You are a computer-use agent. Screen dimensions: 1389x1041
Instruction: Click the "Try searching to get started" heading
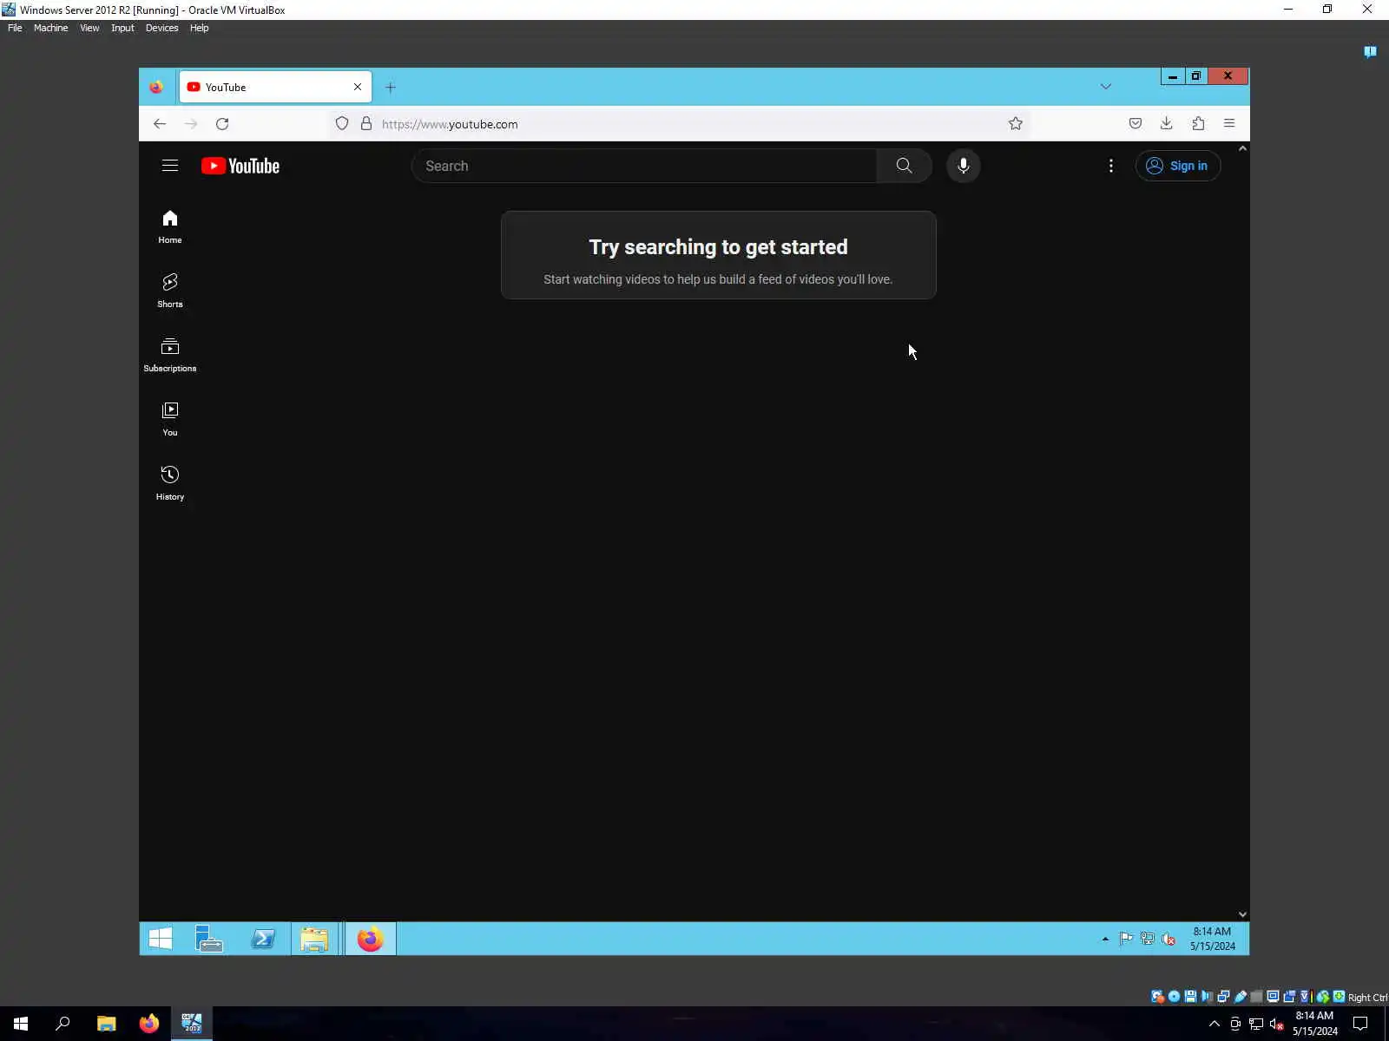pyautogui.click(x=719, y=247)
